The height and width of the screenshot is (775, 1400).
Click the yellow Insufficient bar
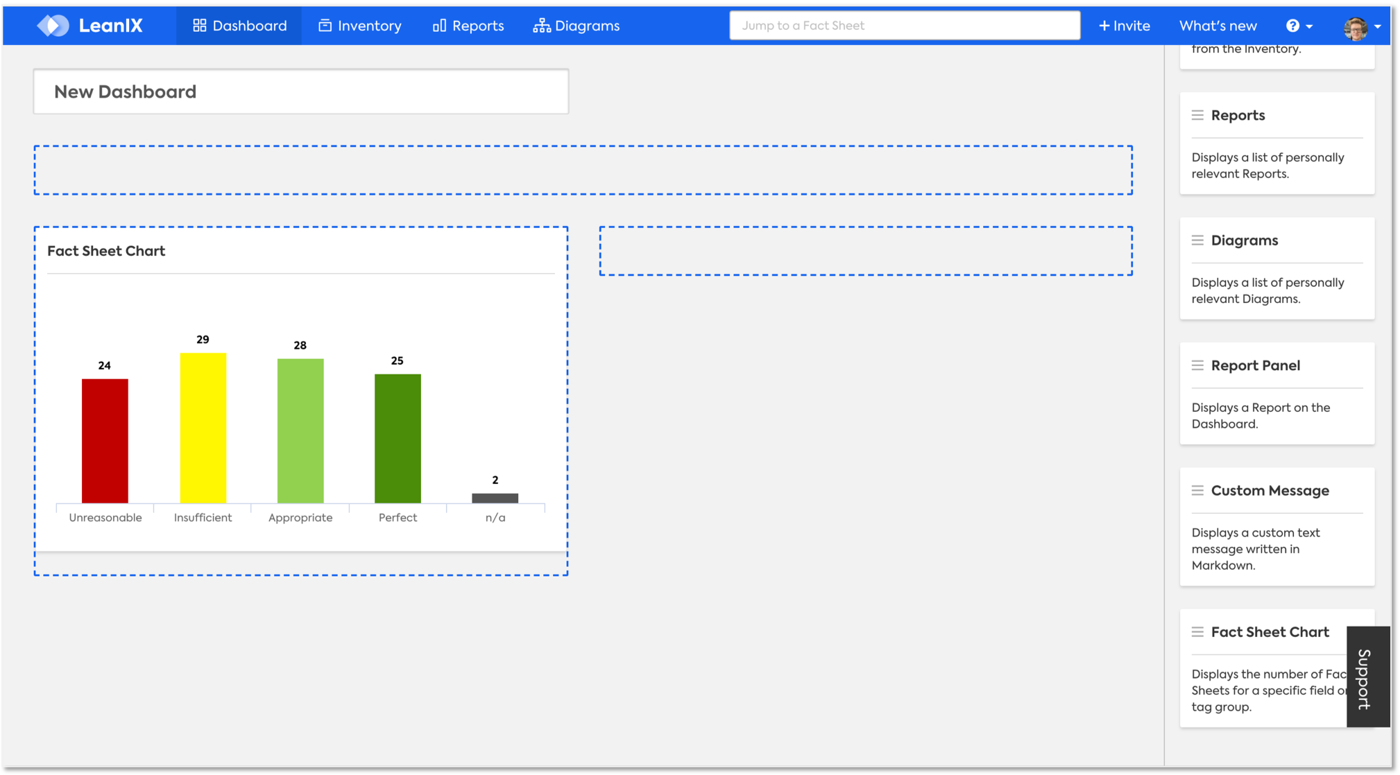(203, 428)
